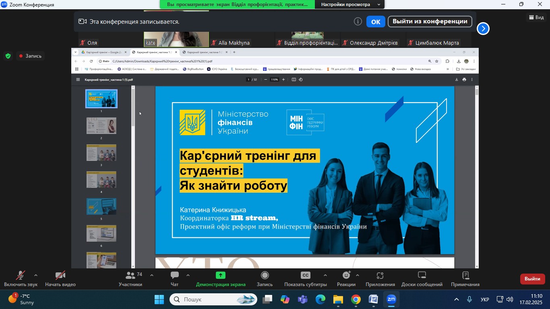Select the Відділ профорієнтаці... participant tile

(x=308, y=39)
